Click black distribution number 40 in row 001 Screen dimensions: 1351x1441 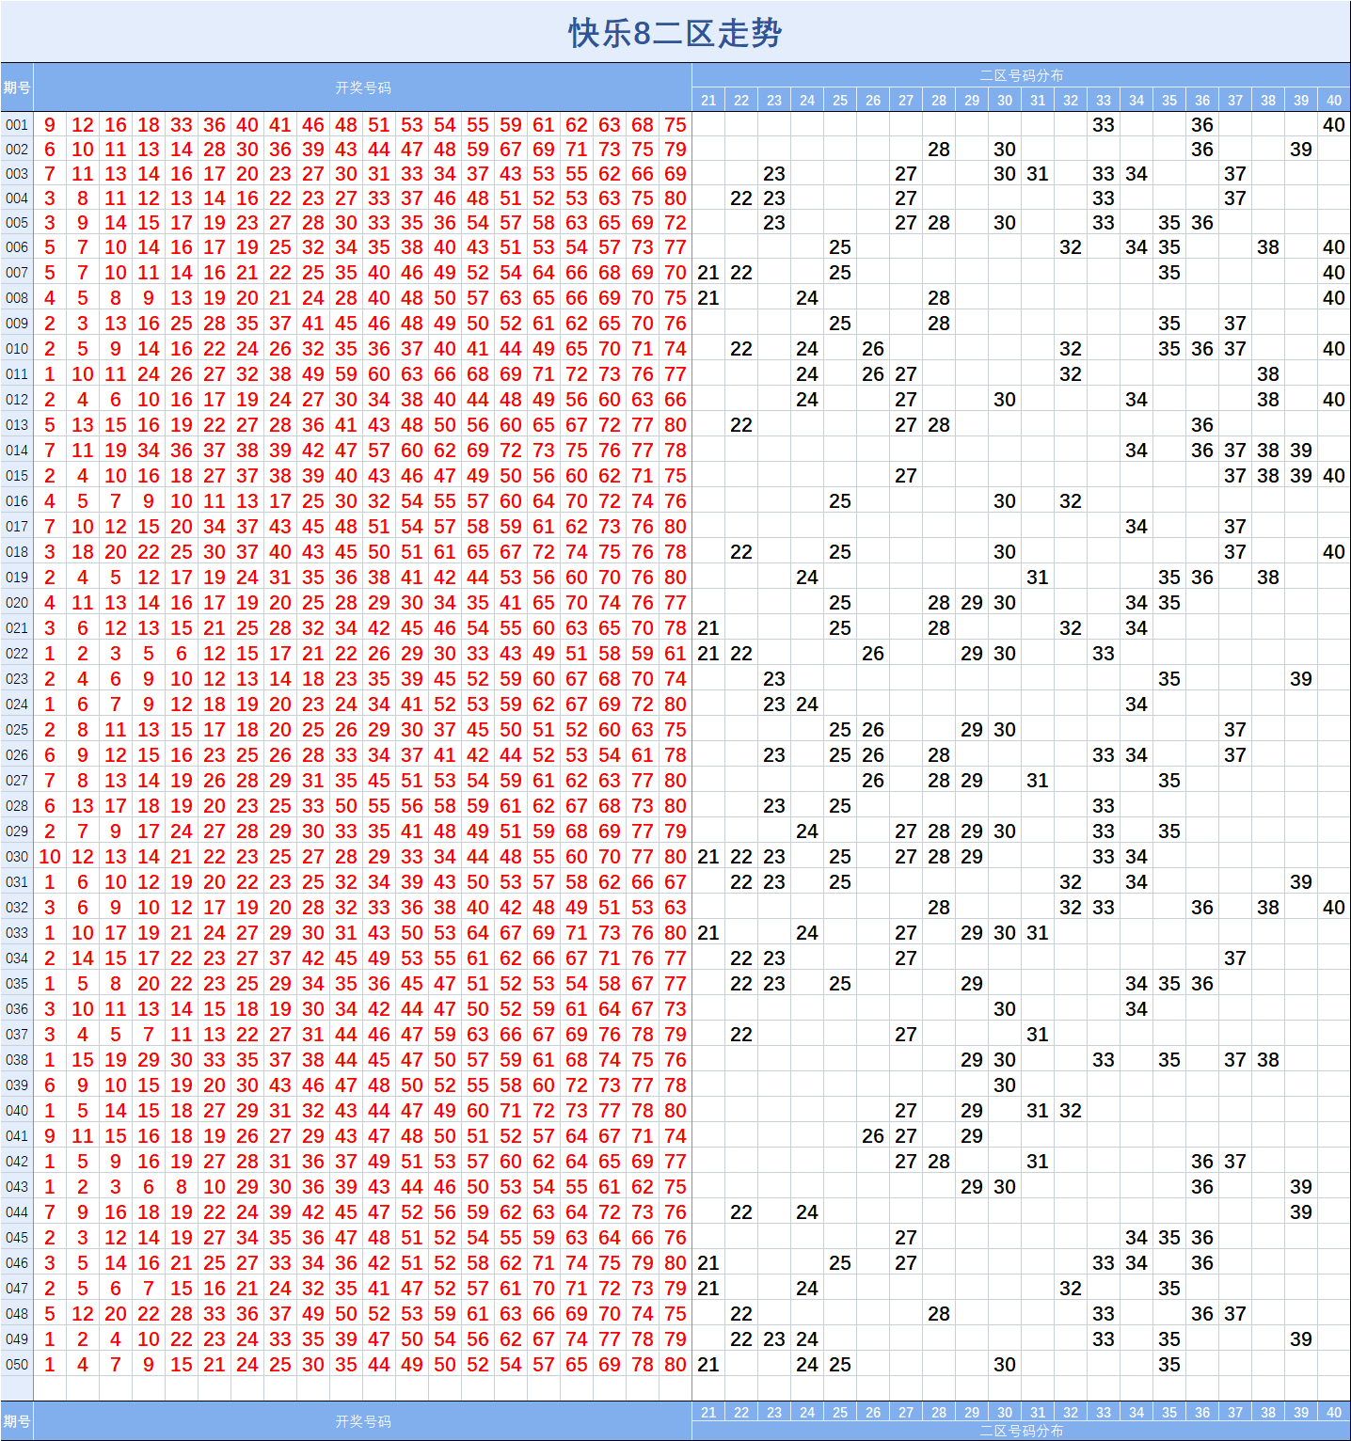(x=1334, y=125)
